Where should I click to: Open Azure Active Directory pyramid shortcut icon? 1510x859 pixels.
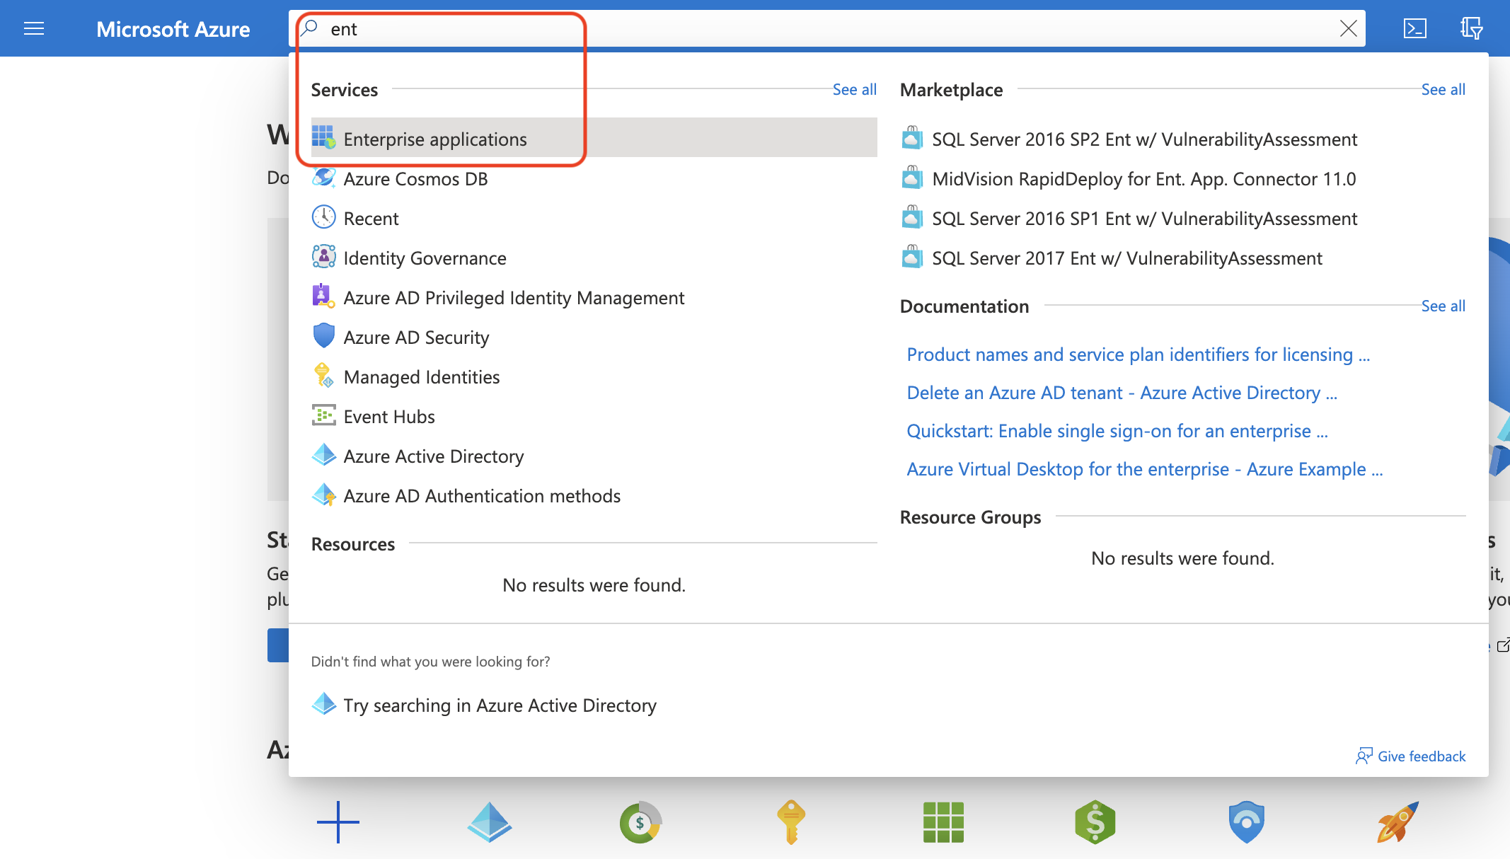[489, 822]
